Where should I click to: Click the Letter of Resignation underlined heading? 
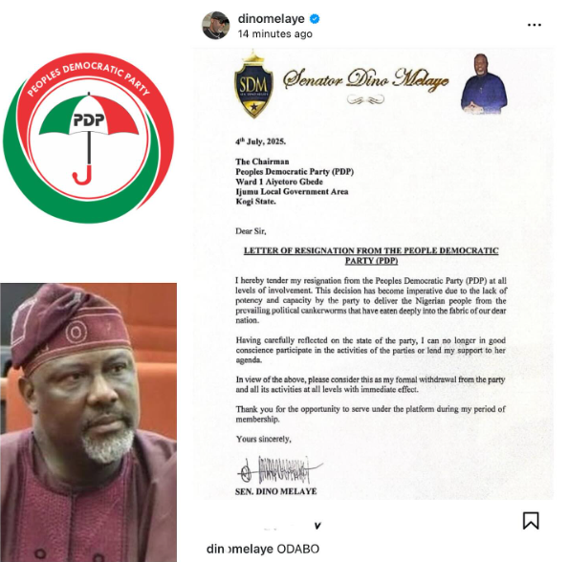click(371, 255)
